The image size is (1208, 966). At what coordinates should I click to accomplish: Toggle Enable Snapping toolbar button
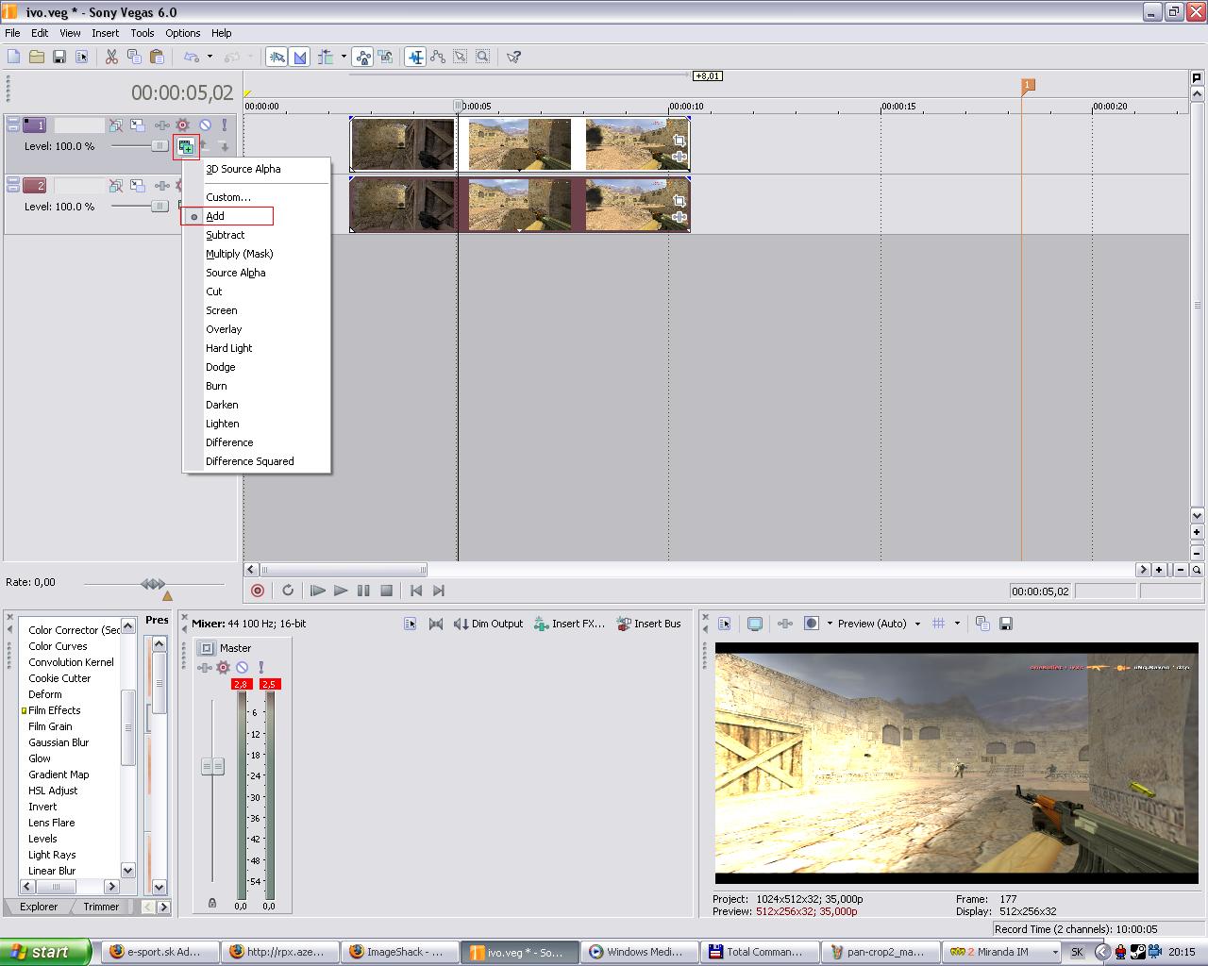pyautogui.click(x=277, y=57)
